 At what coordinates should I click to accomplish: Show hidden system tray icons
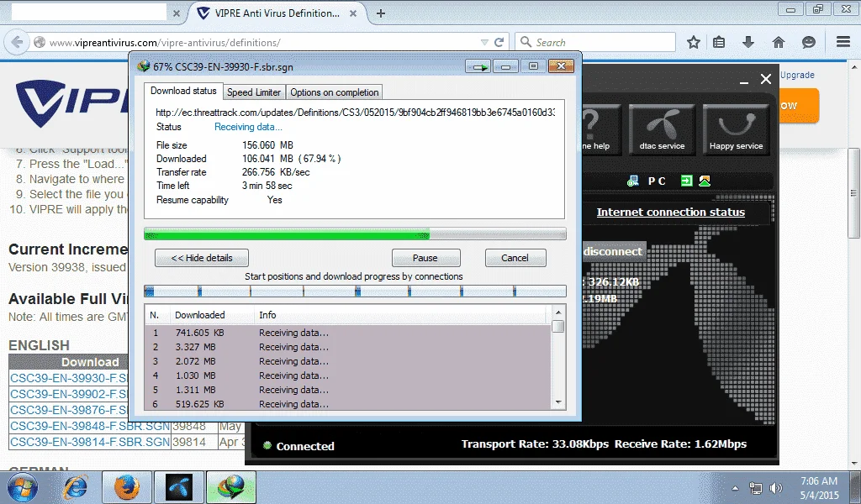tap(735, 488)
